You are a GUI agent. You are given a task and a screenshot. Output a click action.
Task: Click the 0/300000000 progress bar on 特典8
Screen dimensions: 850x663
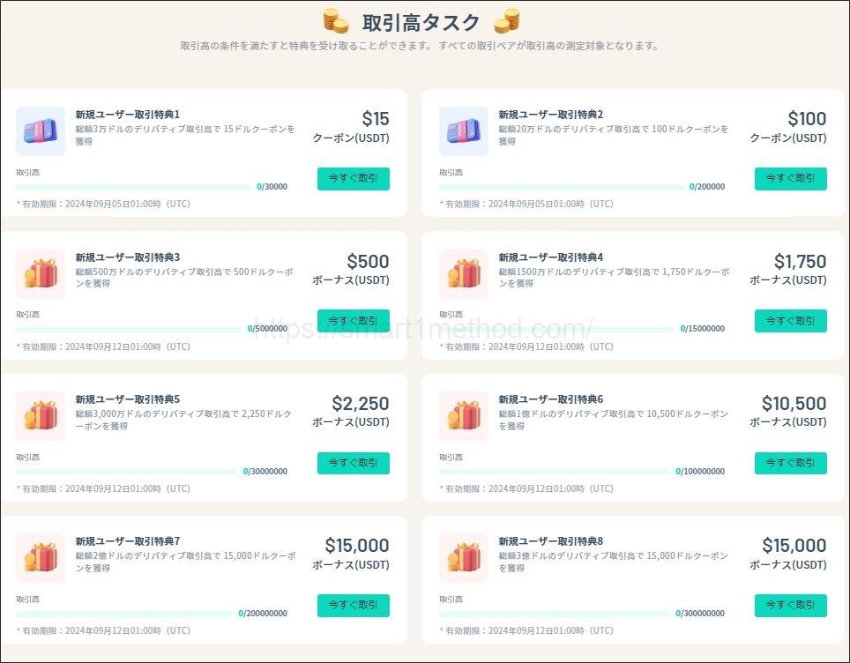(555, 615)
